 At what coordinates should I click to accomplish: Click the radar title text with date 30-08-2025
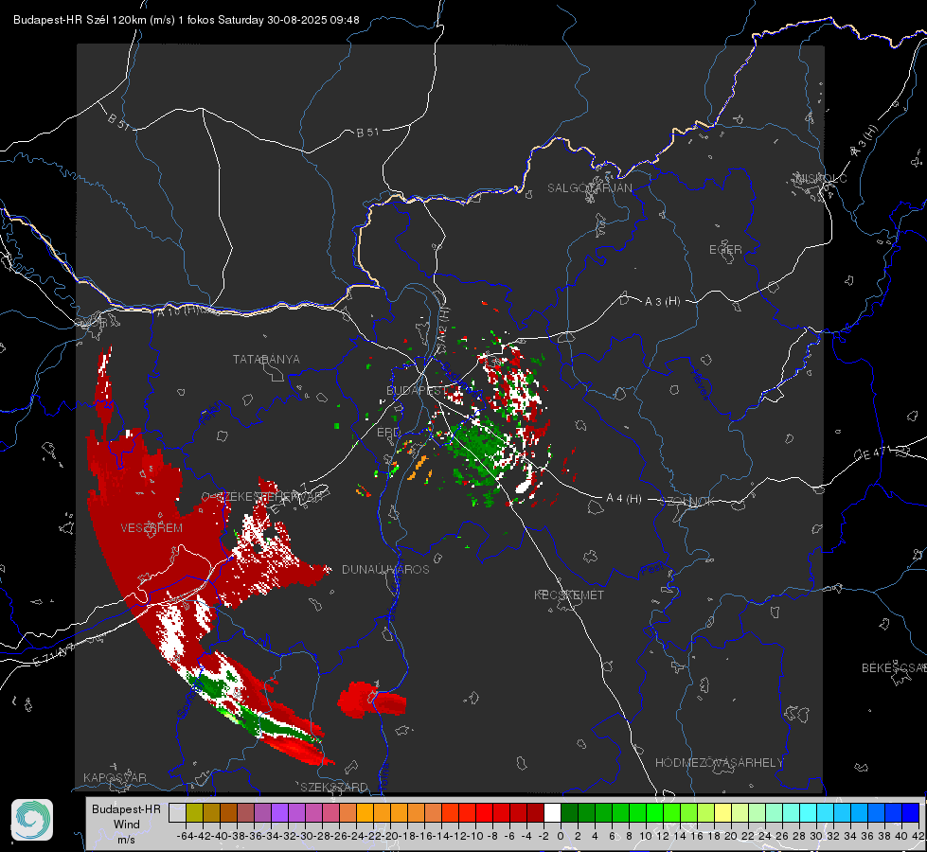187,20
